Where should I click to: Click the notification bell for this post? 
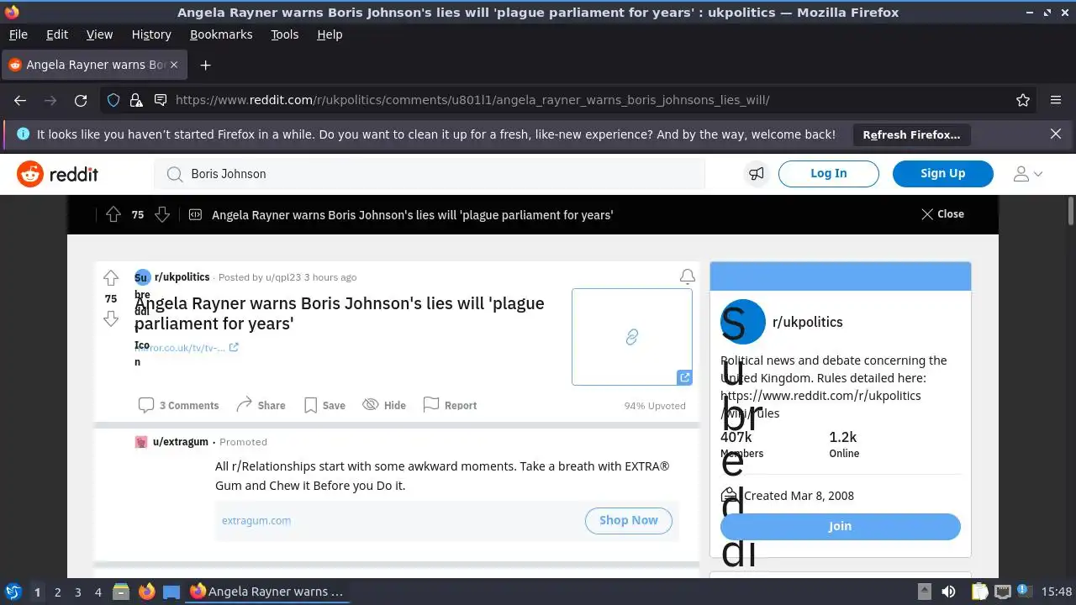click(x=688, y=276)
